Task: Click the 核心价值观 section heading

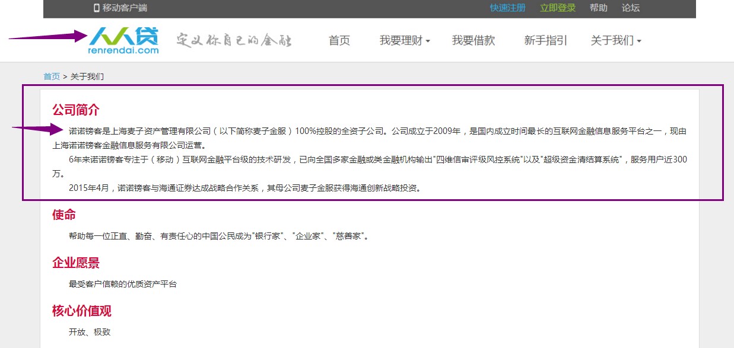Action: click(x=82, y=311)
